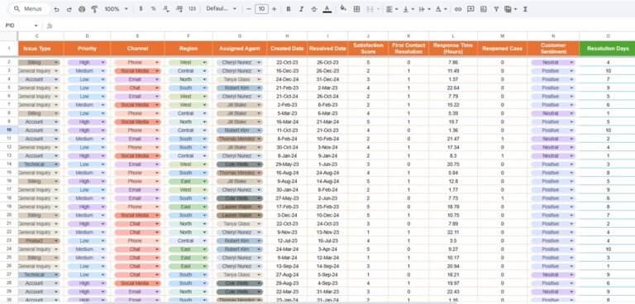Toggle strikethrough formatting
The height and width of the screenshot is (304, 635).
(x=314, y=9)
